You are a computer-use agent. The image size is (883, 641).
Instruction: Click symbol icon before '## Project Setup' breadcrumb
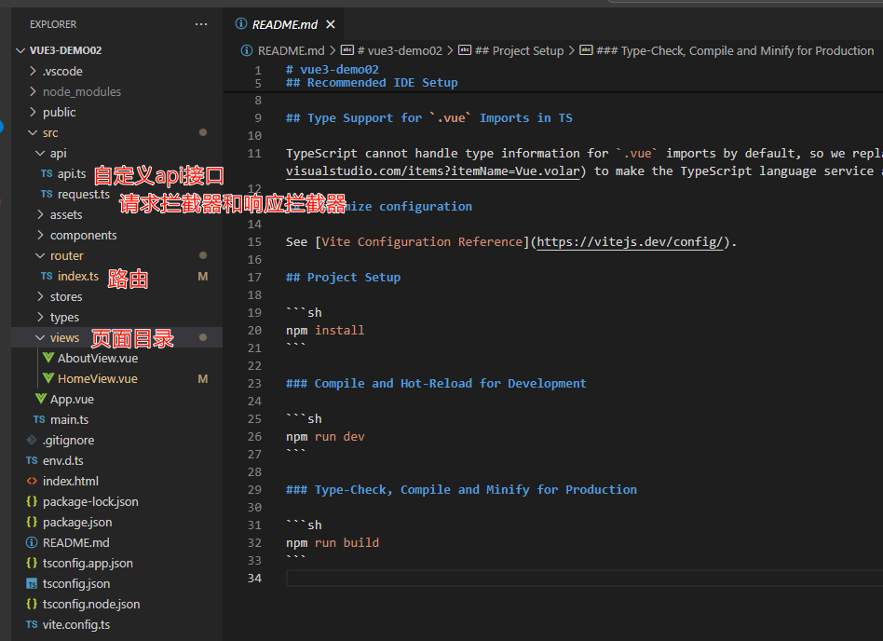point(465,50)
